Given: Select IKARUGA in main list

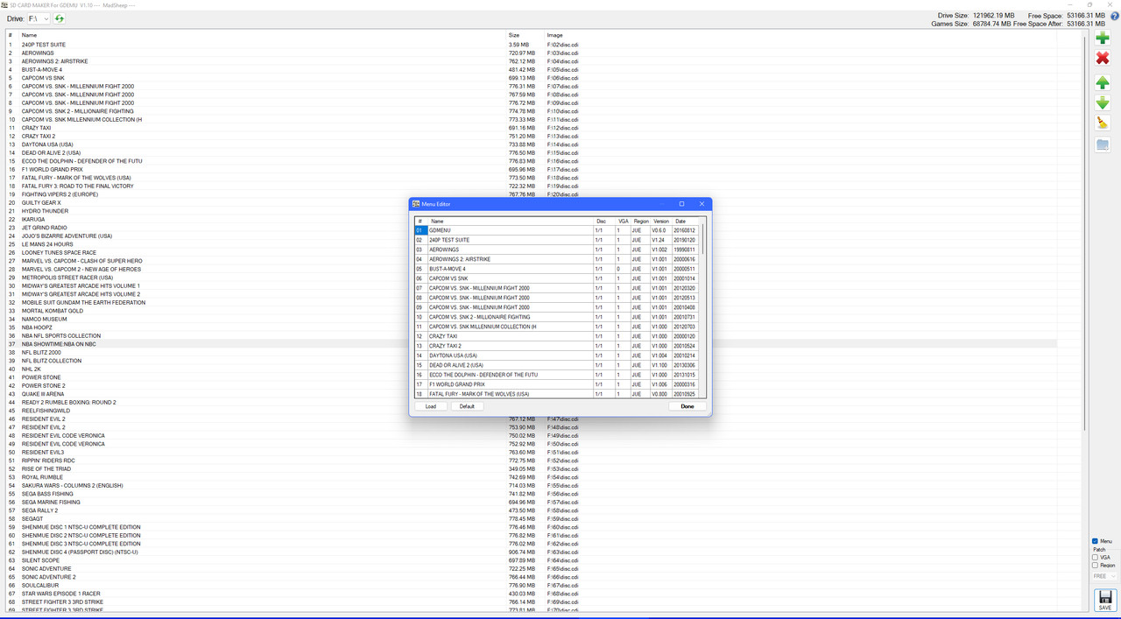Looking at the screenshot, I should [x=33, y=220].
